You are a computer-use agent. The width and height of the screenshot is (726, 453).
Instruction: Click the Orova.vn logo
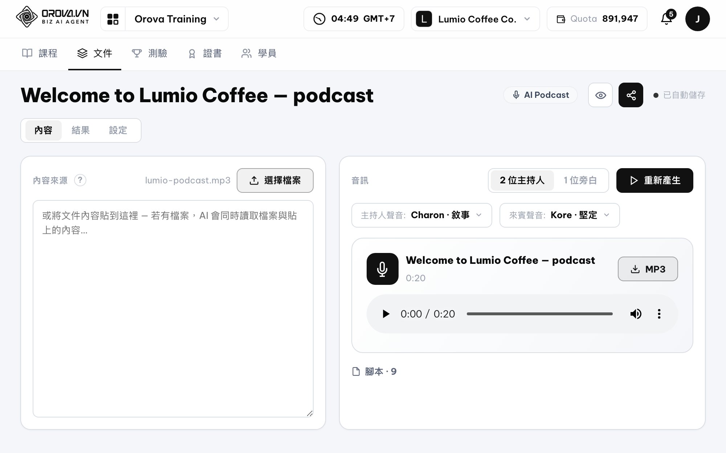tap(53, 17)
